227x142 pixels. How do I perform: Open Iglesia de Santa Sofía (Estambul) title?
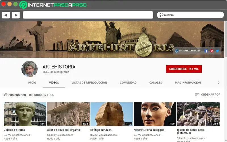[191, 131]
